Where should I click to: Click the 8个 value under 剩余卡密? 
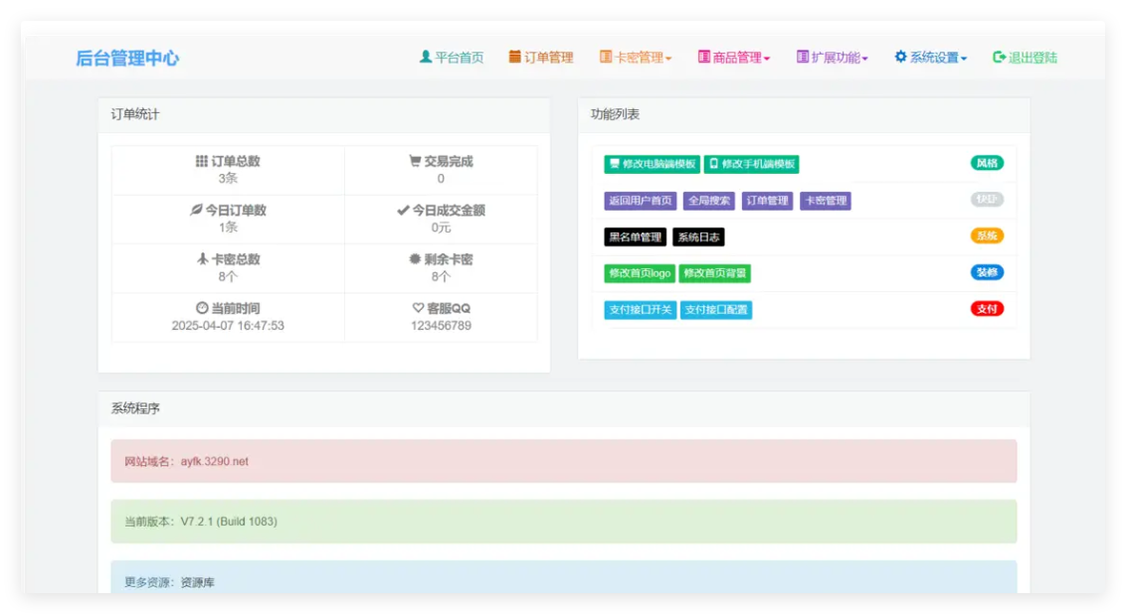[x=441, y=276]
